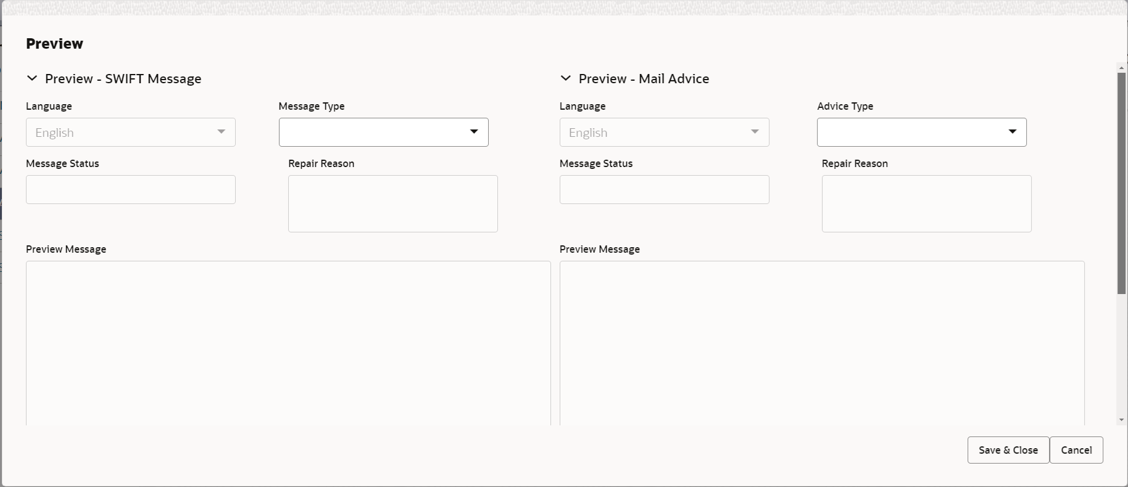Click the Mail Advice Message Status field
This screenshot has width=1128, height=487.
(x=664, y=189)
